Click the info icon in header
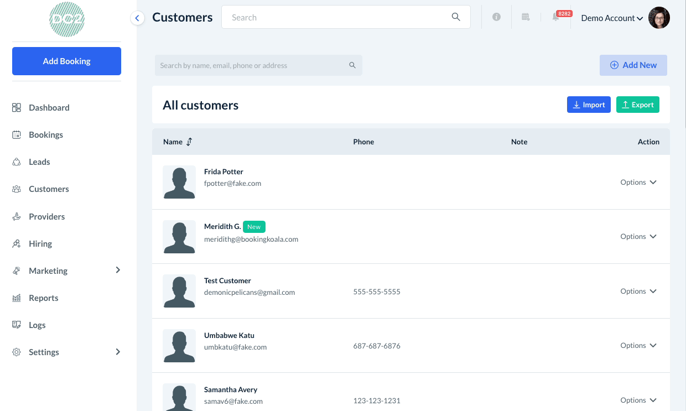The width and height of the screenshot is (686, 411). pos(496,17)
